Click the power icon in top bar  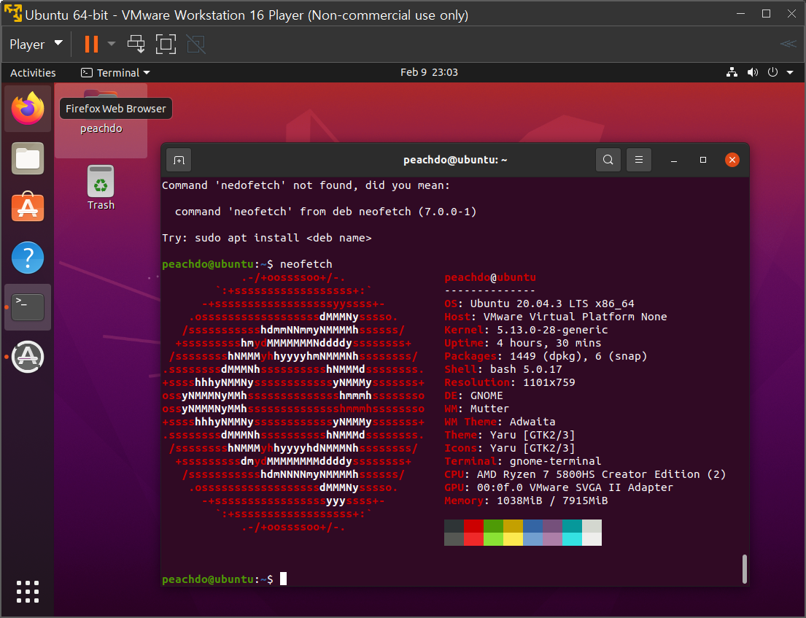click(x=772, y=72)
